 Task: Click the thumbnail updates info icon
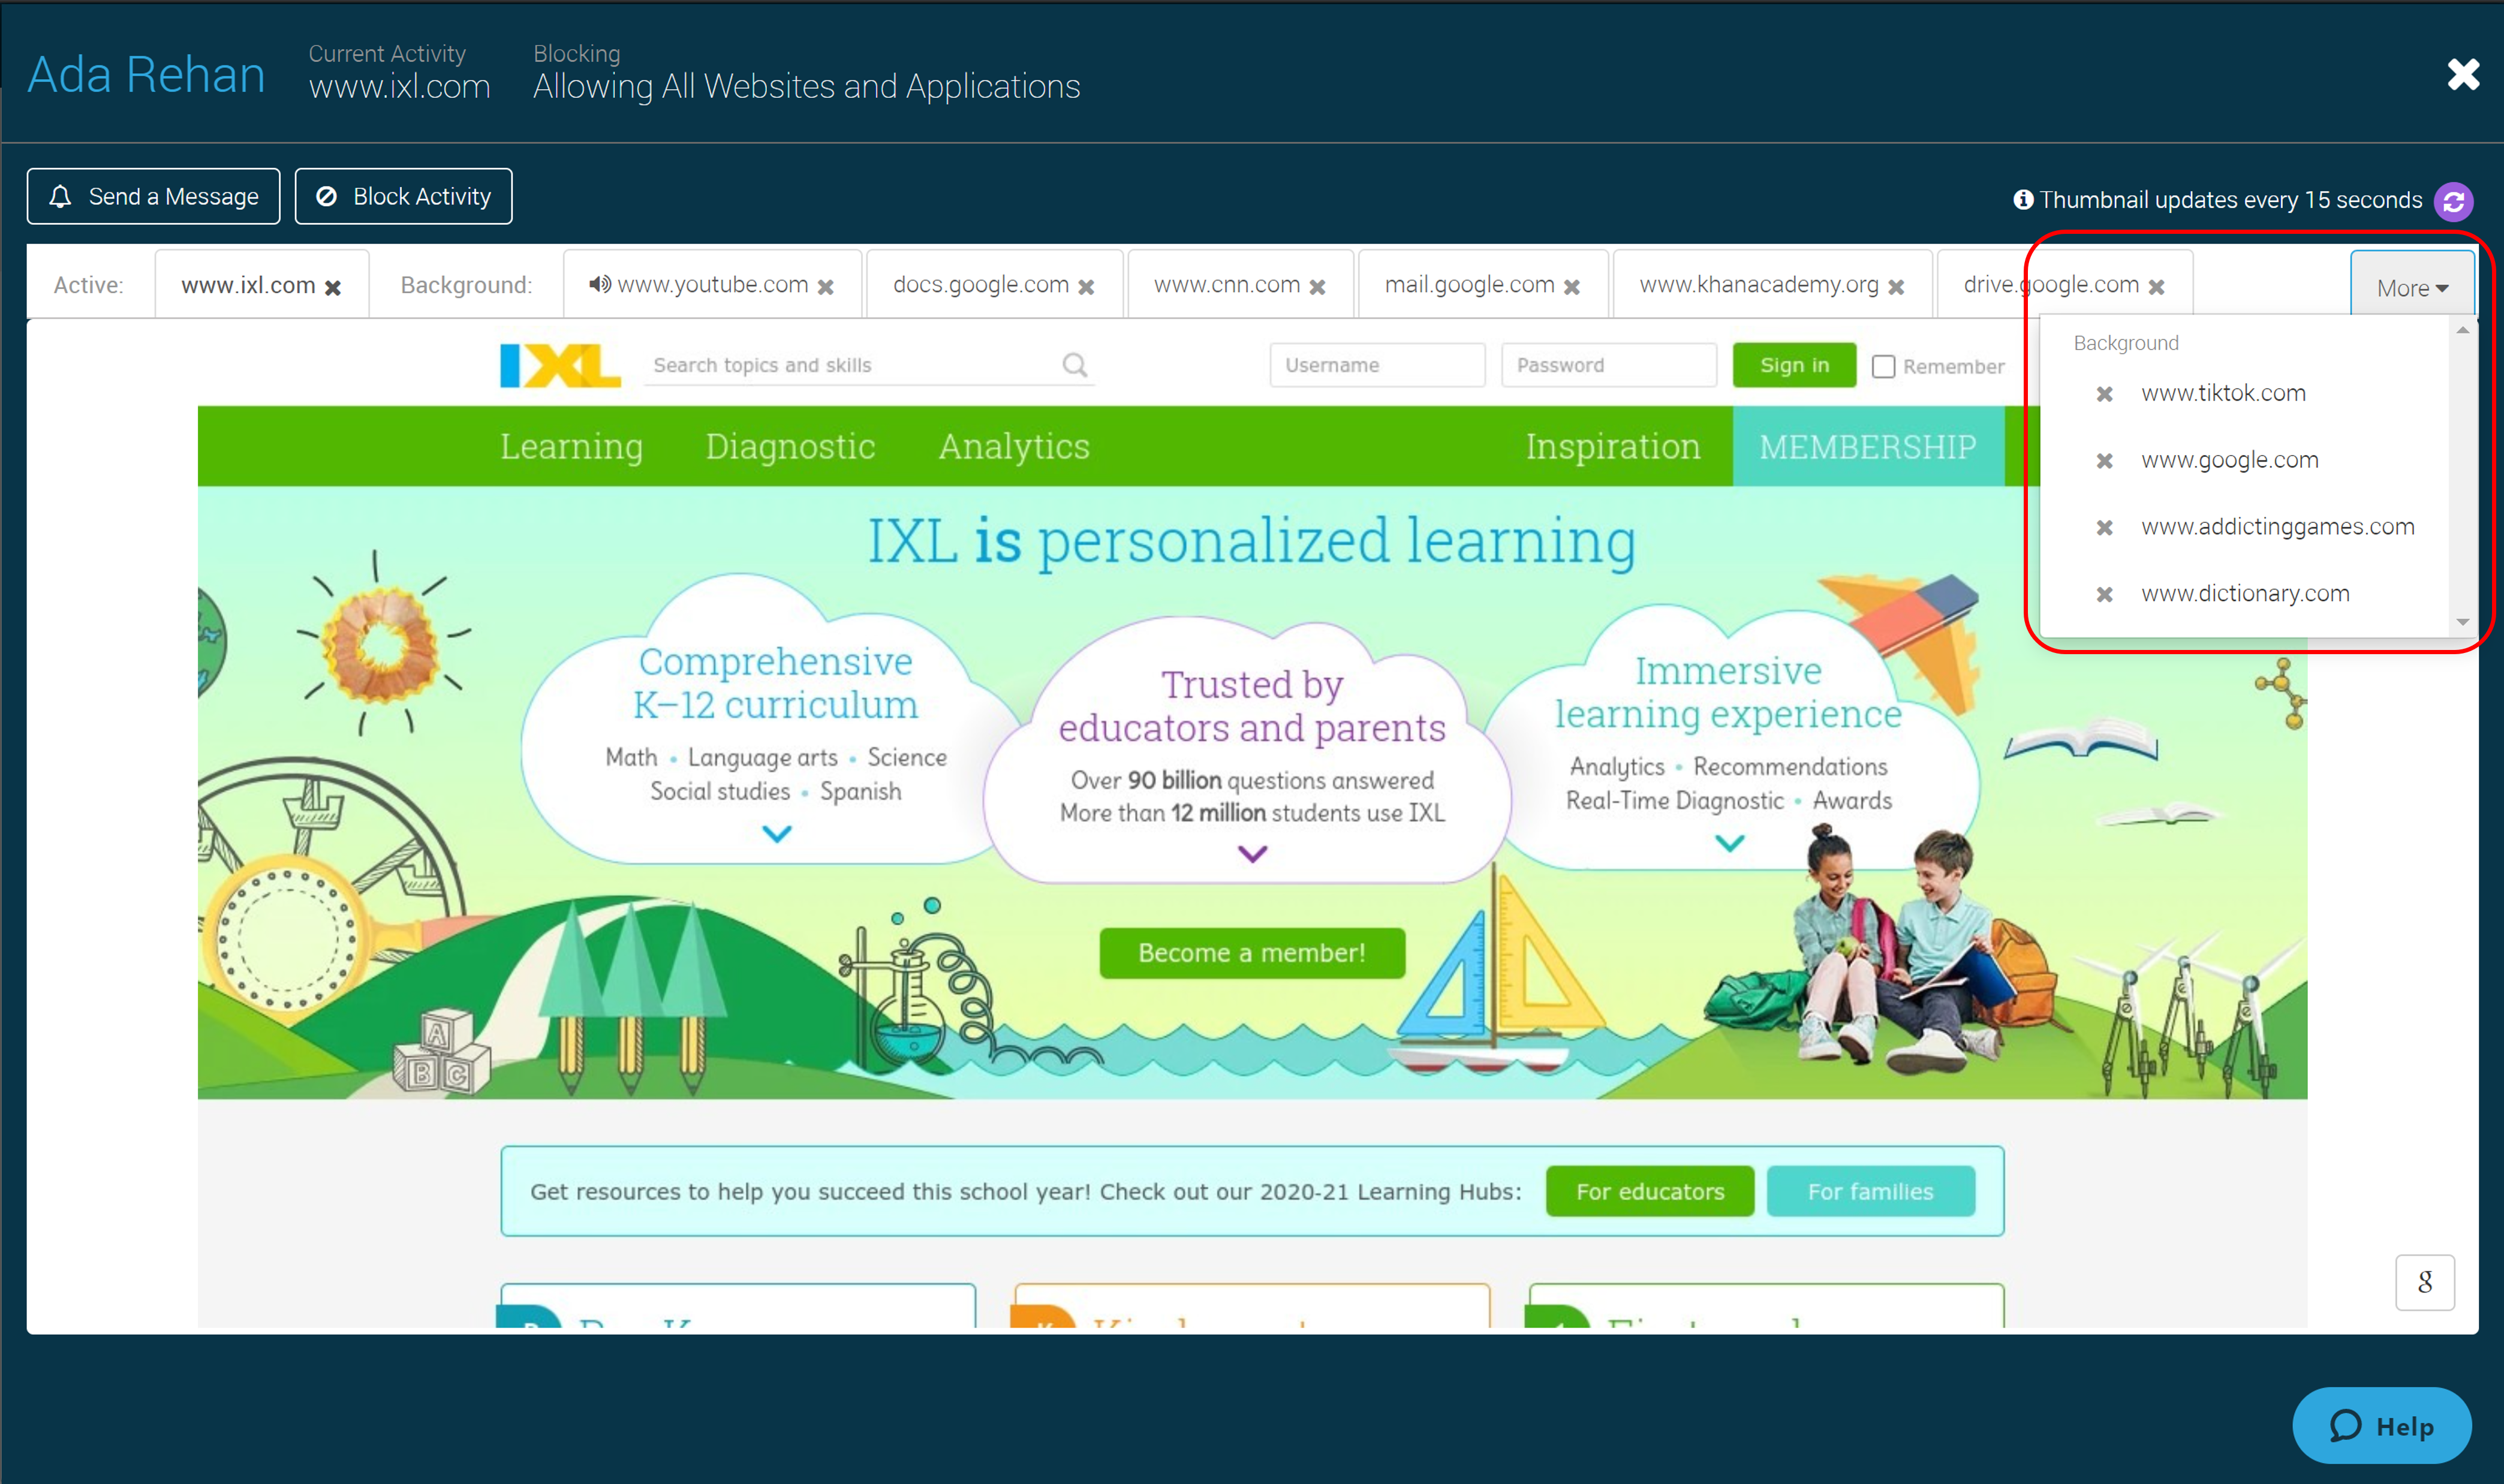click(2022, 200)
